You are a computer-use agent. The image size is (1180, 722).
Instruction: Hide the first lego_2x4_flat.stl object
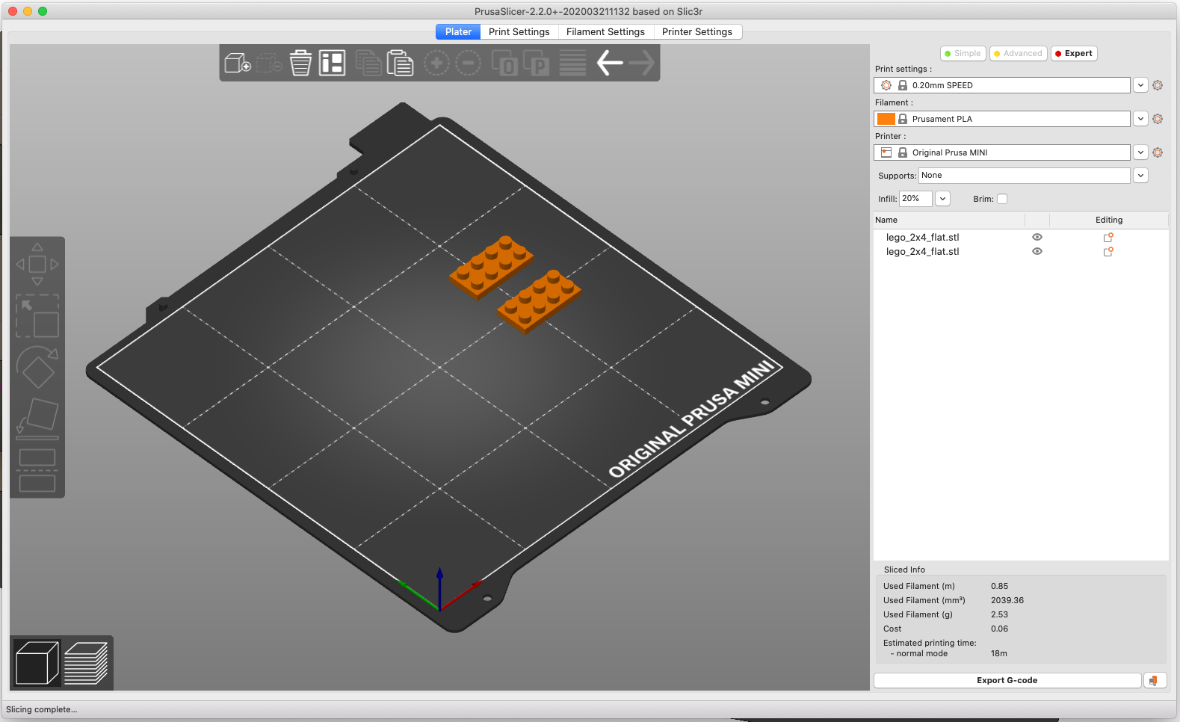tap(1037, 237)
